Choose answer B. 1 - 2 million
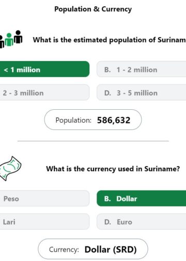 click(x=142, y=70)
